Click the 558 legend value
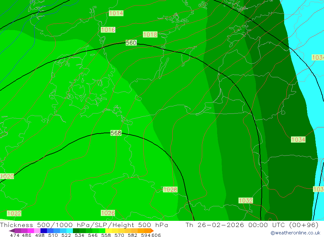Image resolution: width=324 pixels, height=237 pixels. 106,235
